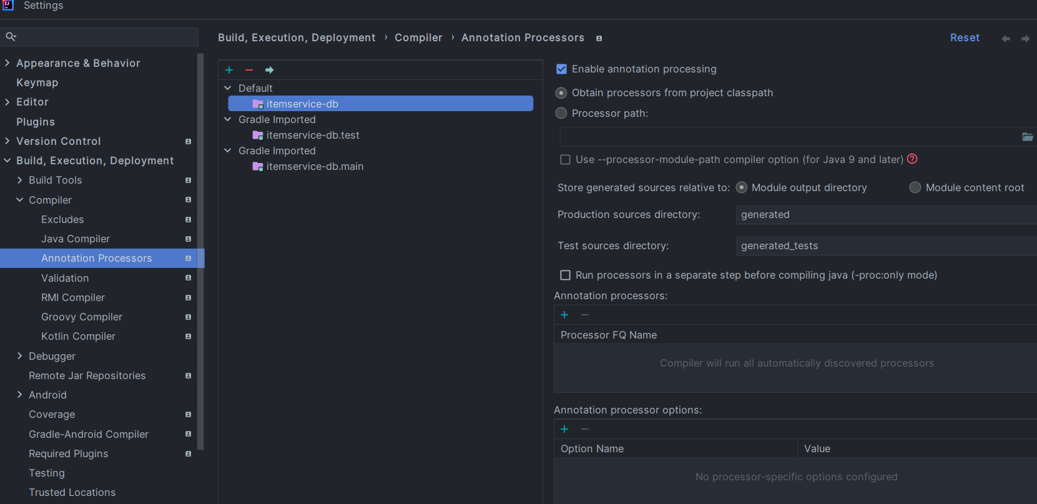
Task: Collapse the first Gradle Imported node
Action: (228, 119)
